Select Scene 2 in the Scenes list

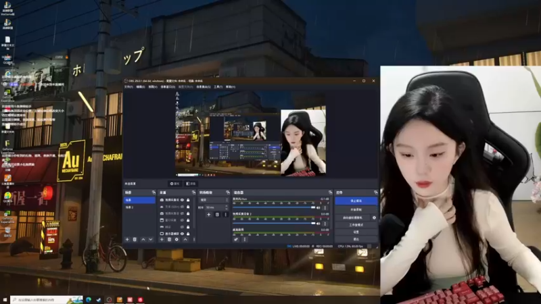click(140, 207)
